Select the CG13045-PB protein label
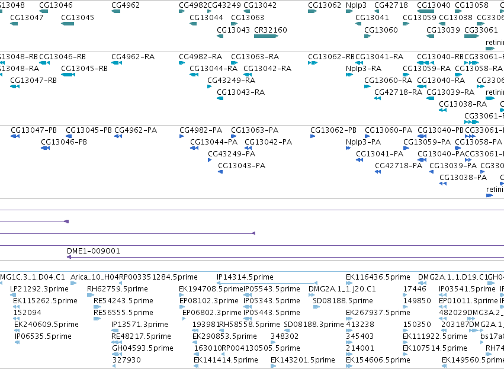The image size is (504, 369). coord(89,130)
